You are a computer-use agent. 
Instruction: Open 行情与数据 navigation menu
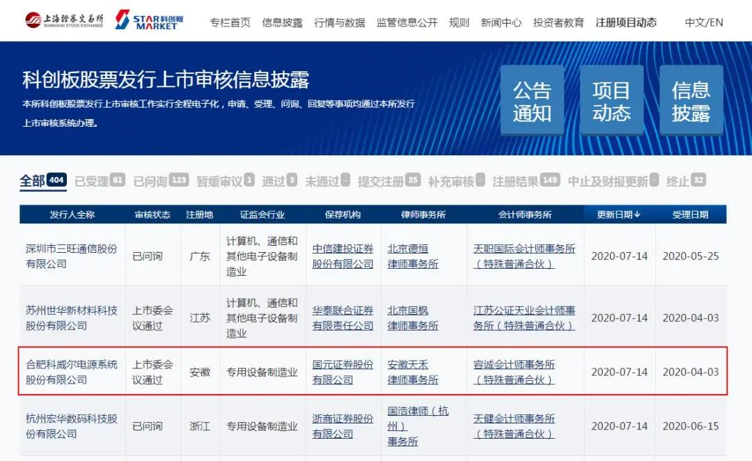[x=340, y=22]
